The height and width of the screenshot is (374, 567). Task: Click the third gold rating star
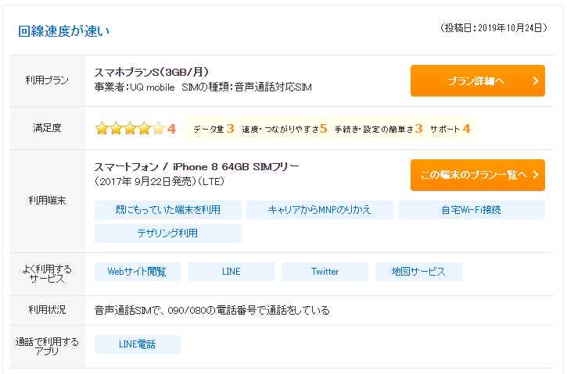[x=130, y=129]
